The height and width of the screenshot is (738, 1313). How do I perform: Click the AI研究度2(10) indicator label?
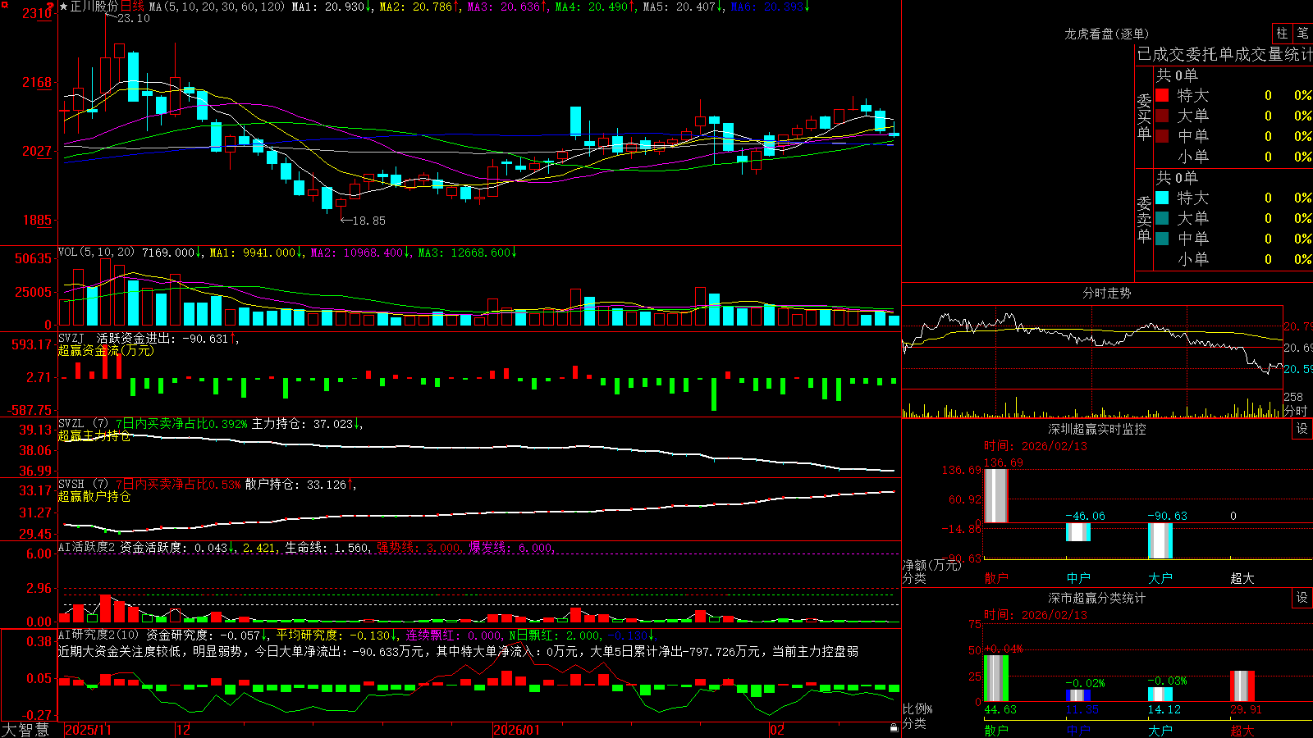click(x=98, y=635)
